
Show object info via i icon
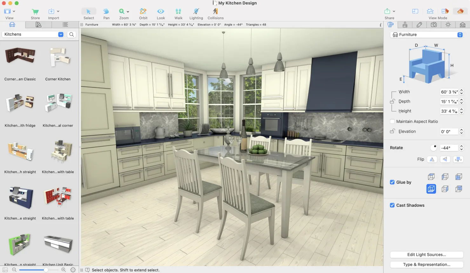[380, 25]
